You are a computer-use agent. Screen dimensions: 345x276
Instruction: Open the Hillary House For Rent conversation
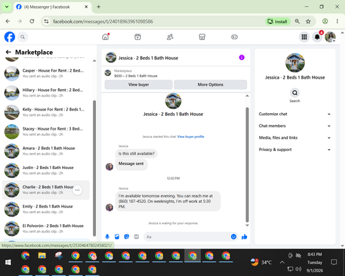(x=46, y=92)
